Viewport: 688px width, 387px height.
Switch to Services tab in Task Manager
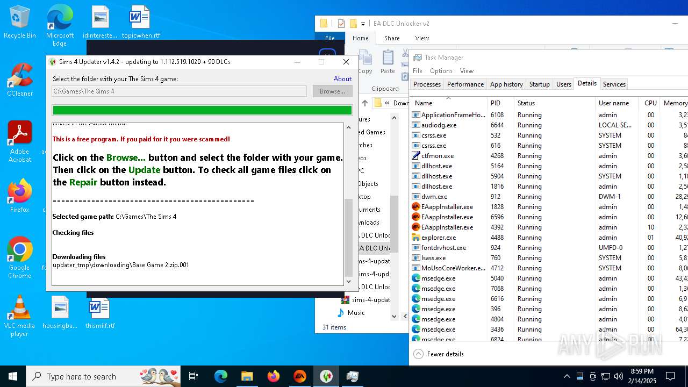click(x=614, y=84)
